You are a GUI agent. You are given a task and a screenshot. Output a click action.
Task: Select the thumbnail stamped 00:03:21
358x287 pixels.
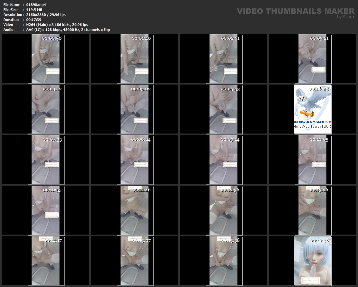(312, 59)
